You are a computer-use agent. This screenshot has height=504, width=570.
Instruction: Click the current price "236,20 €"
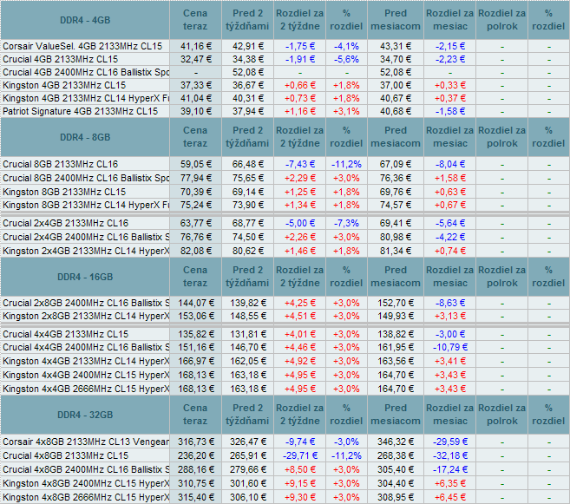(196, 455)
